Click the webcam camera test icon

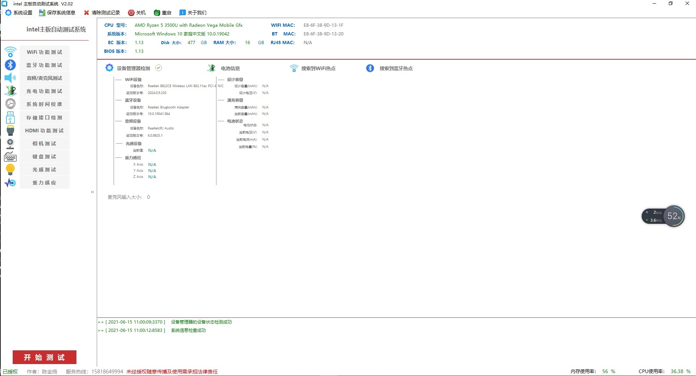click(x=10, y=144)
